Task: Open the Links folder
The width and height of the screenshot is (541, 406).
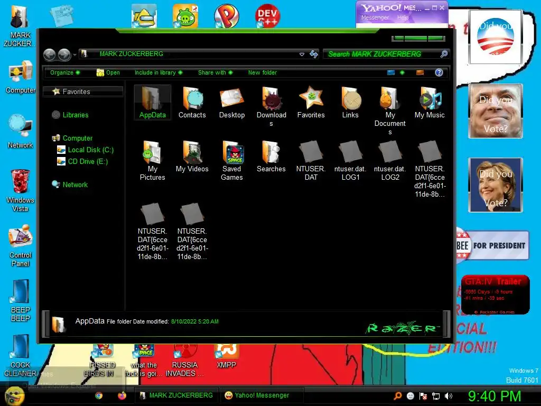Action: [x=350, y=102]
